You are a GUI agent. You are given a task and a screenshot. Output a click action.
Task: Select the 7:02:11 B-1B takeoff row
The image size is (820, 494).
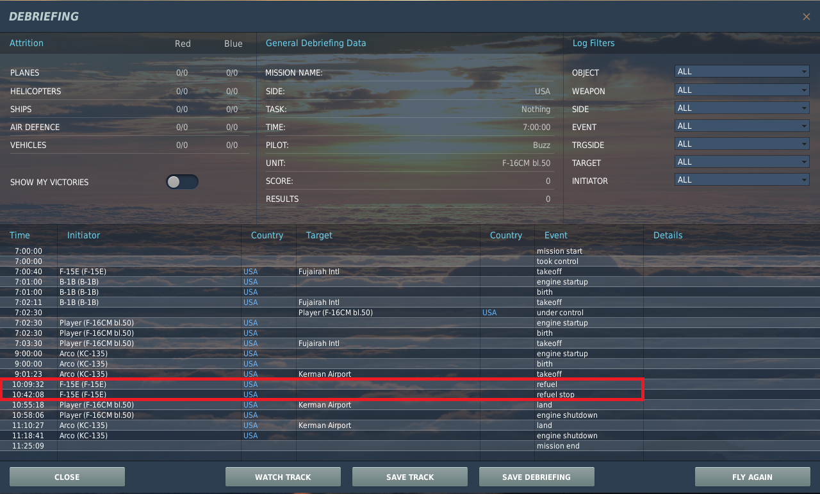point(410,302)
